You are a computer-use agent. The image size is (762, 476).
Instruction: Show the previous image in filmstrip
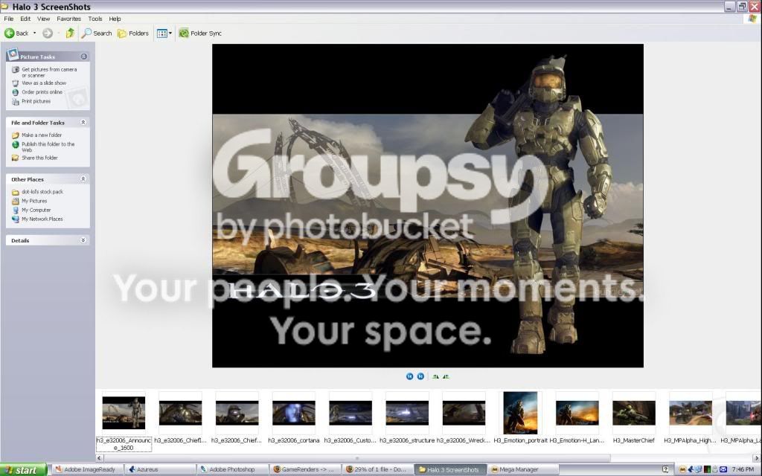click(410, 376)
